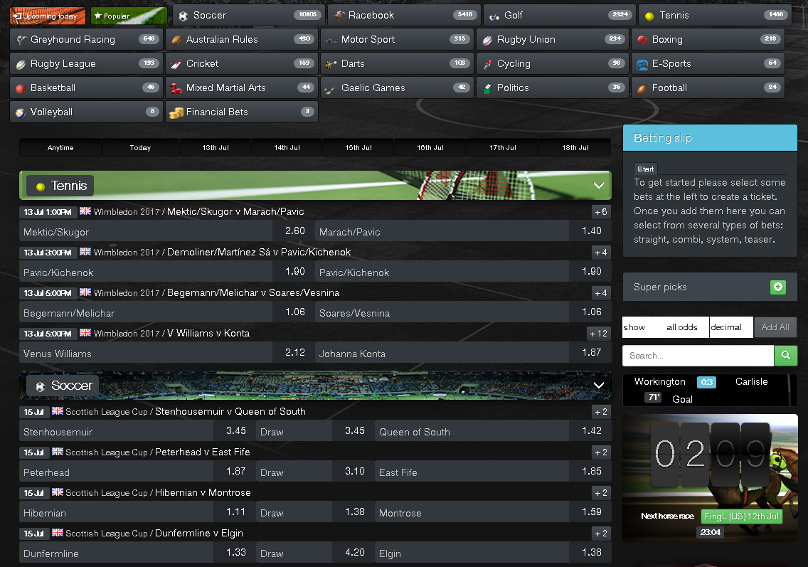The image size is (808, 567).
Task: Click the yellow Tennis ball icon in sports menu
Action: [x=649, y=16]
